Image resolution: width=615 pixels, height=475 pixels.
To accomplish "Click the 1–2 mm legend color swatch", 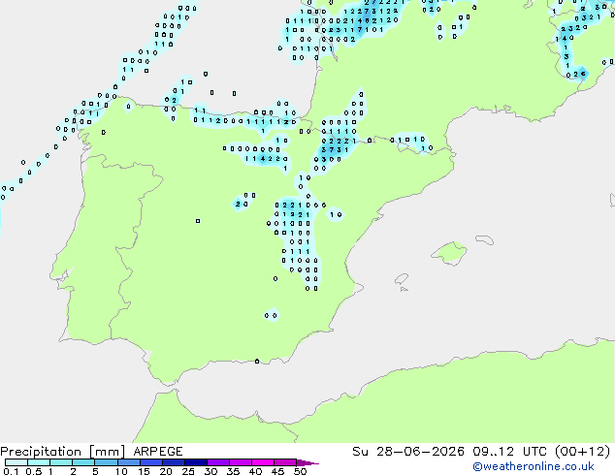I will tap(61, 462).
